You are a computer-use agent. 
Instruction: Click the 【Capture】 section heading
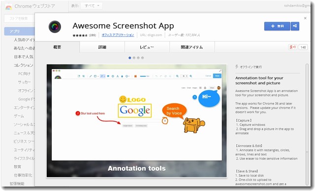(x=244, y=120)
